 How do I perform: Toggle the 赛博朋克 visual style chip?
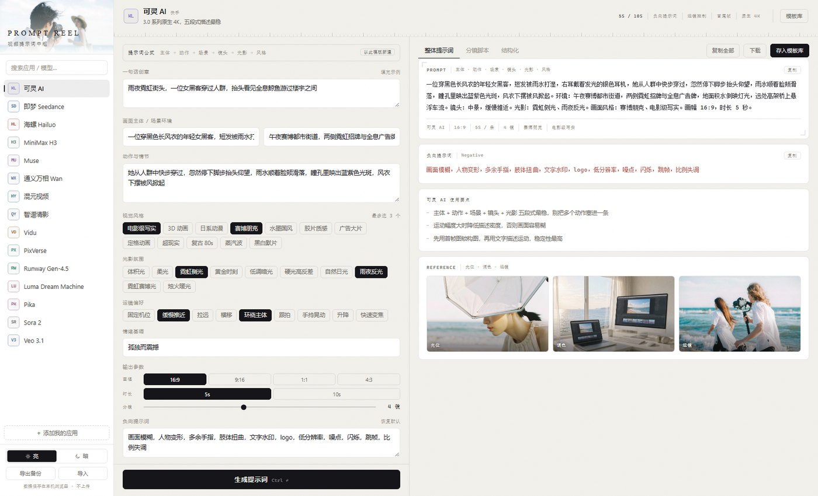[247, 228]
